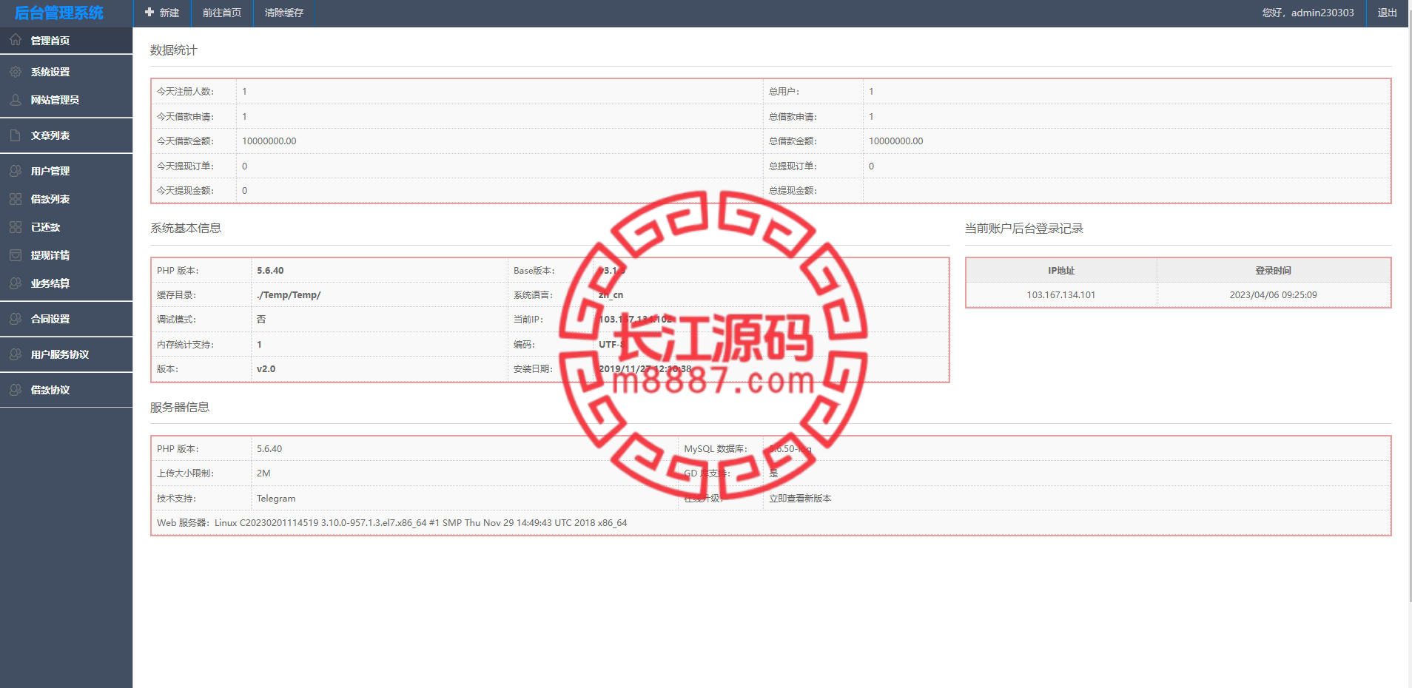This screenshot has height=688, width=1412.
Task: Click 退出 to log out
Action: click(1387, 13)
